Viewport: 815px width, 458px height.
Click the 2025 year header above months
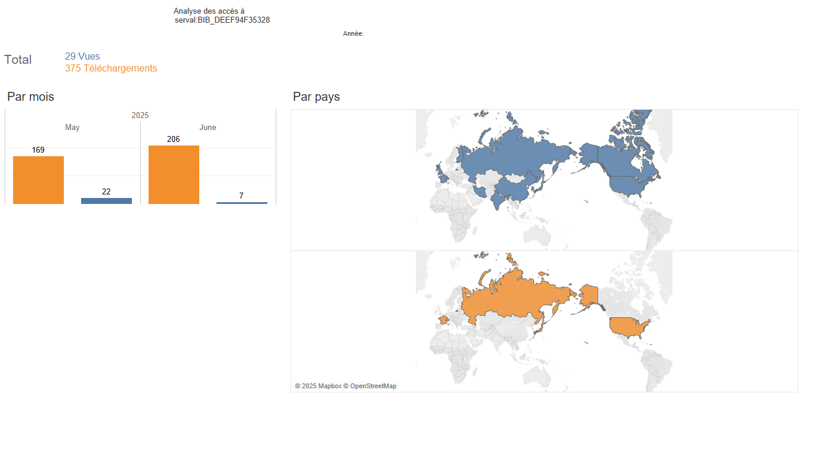140,116
